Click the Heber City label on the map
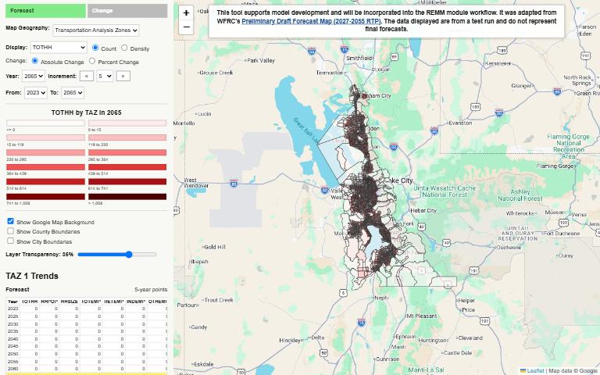Viewport: 600px width, 375px height. [x=423, y=211]
